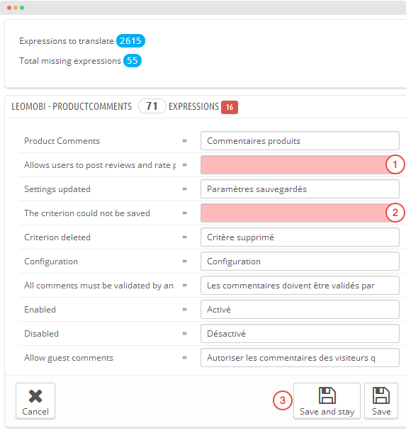
Task: Click the Disabled translation field containing Désactivé
Action: 300,334
